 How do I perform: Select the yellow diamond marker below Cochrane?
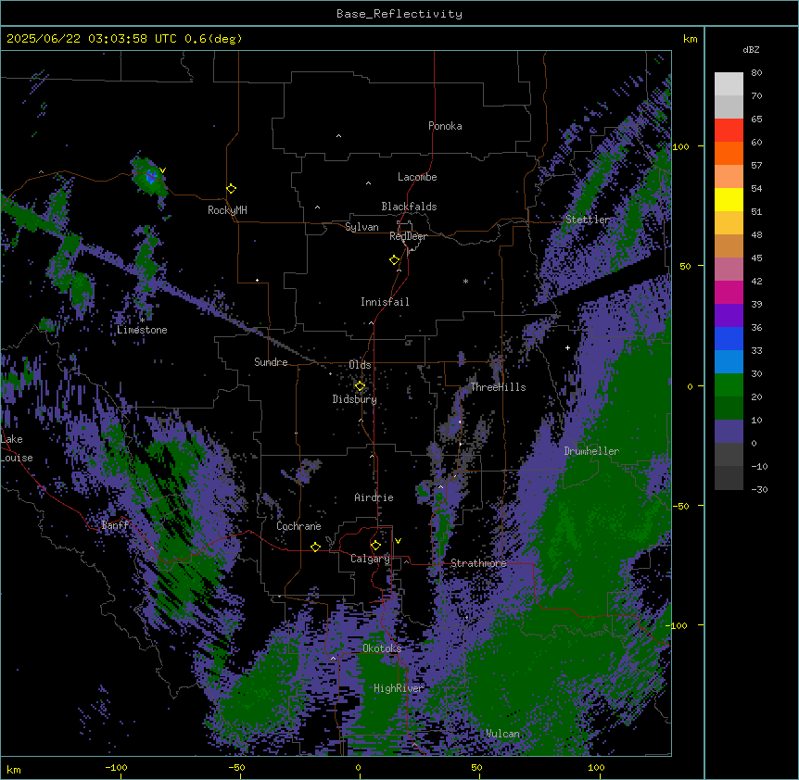click(x=315, y=547)
